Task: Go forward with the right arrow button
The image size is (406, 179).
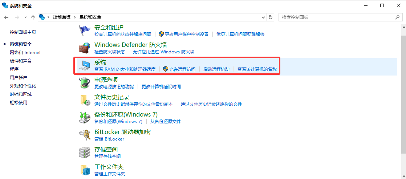Action: [x=17, y=17]
